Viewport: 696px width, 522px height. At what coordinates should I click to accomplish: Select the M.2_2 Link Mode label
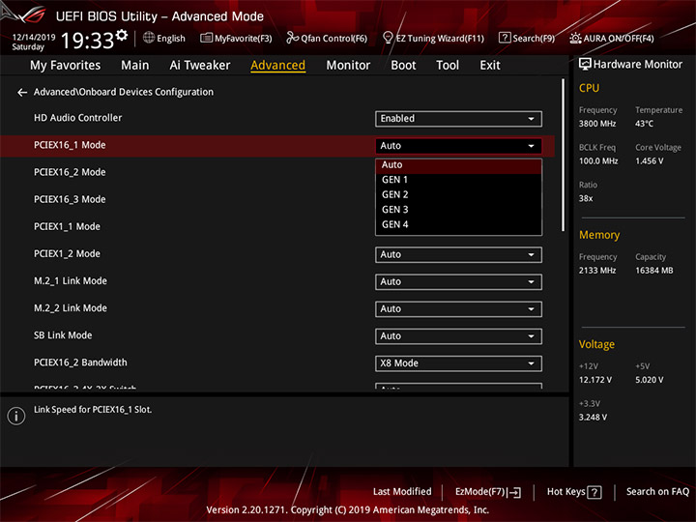[71, 308]
